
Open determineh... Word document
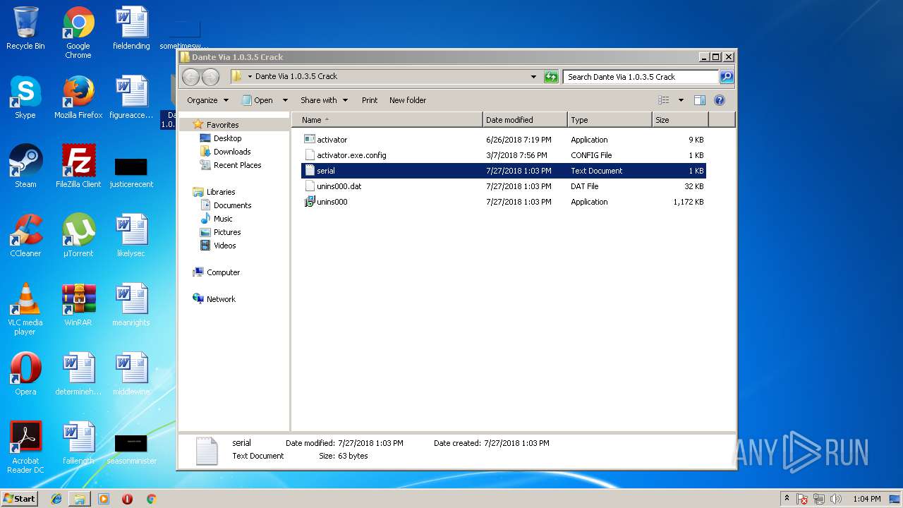78,374
